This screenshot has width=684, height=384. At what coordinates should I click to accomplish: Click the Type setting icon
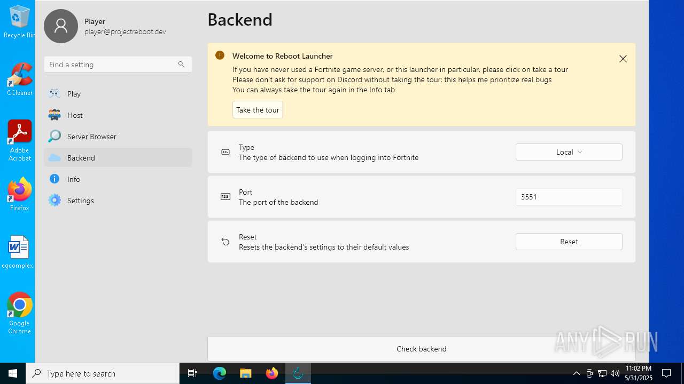226,152
